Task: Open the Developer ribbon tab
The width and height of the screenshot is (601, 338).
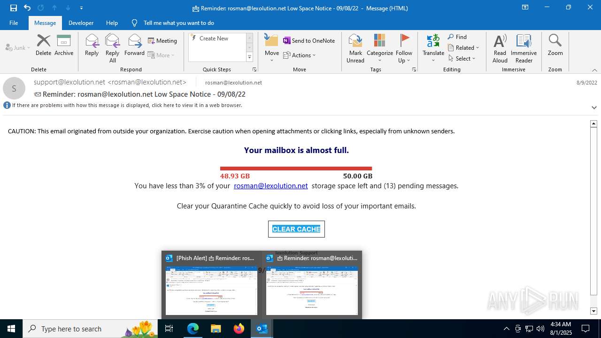Action: (x=81, y=23)
